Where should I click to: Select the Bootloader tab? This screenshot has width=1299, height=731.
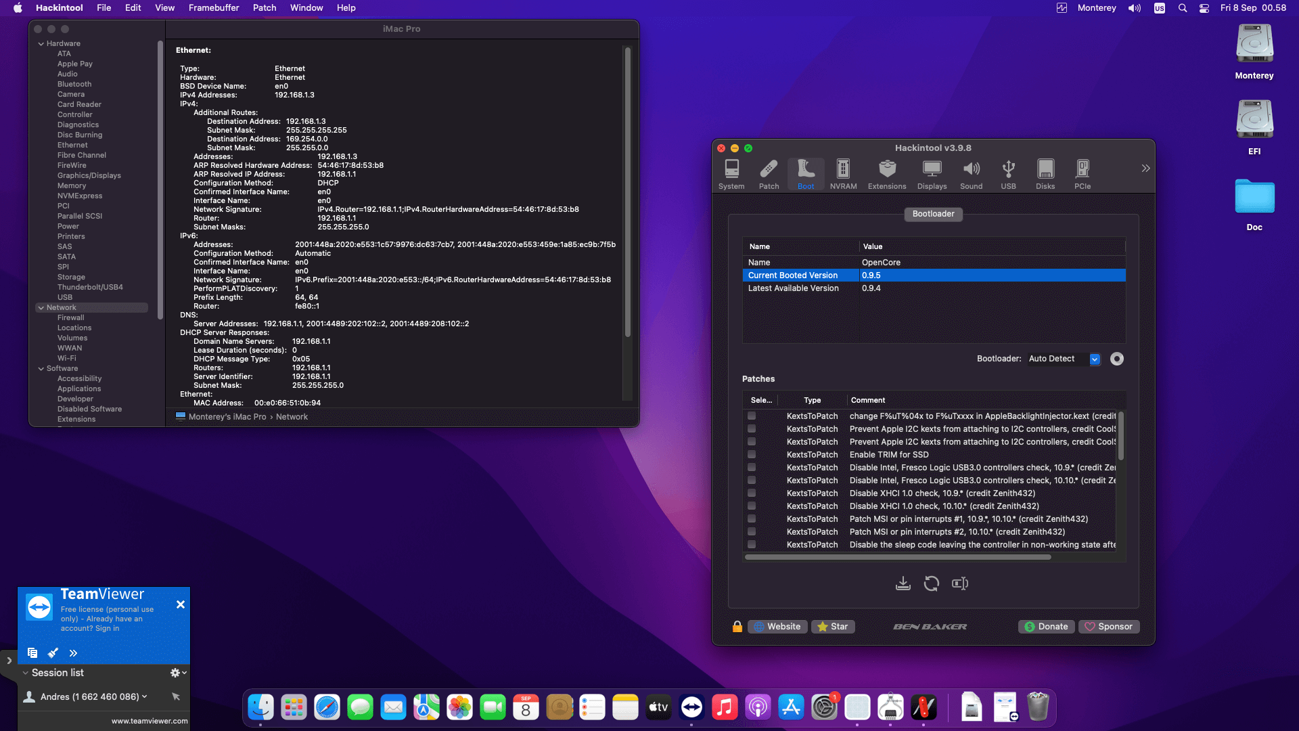(933, 214)
